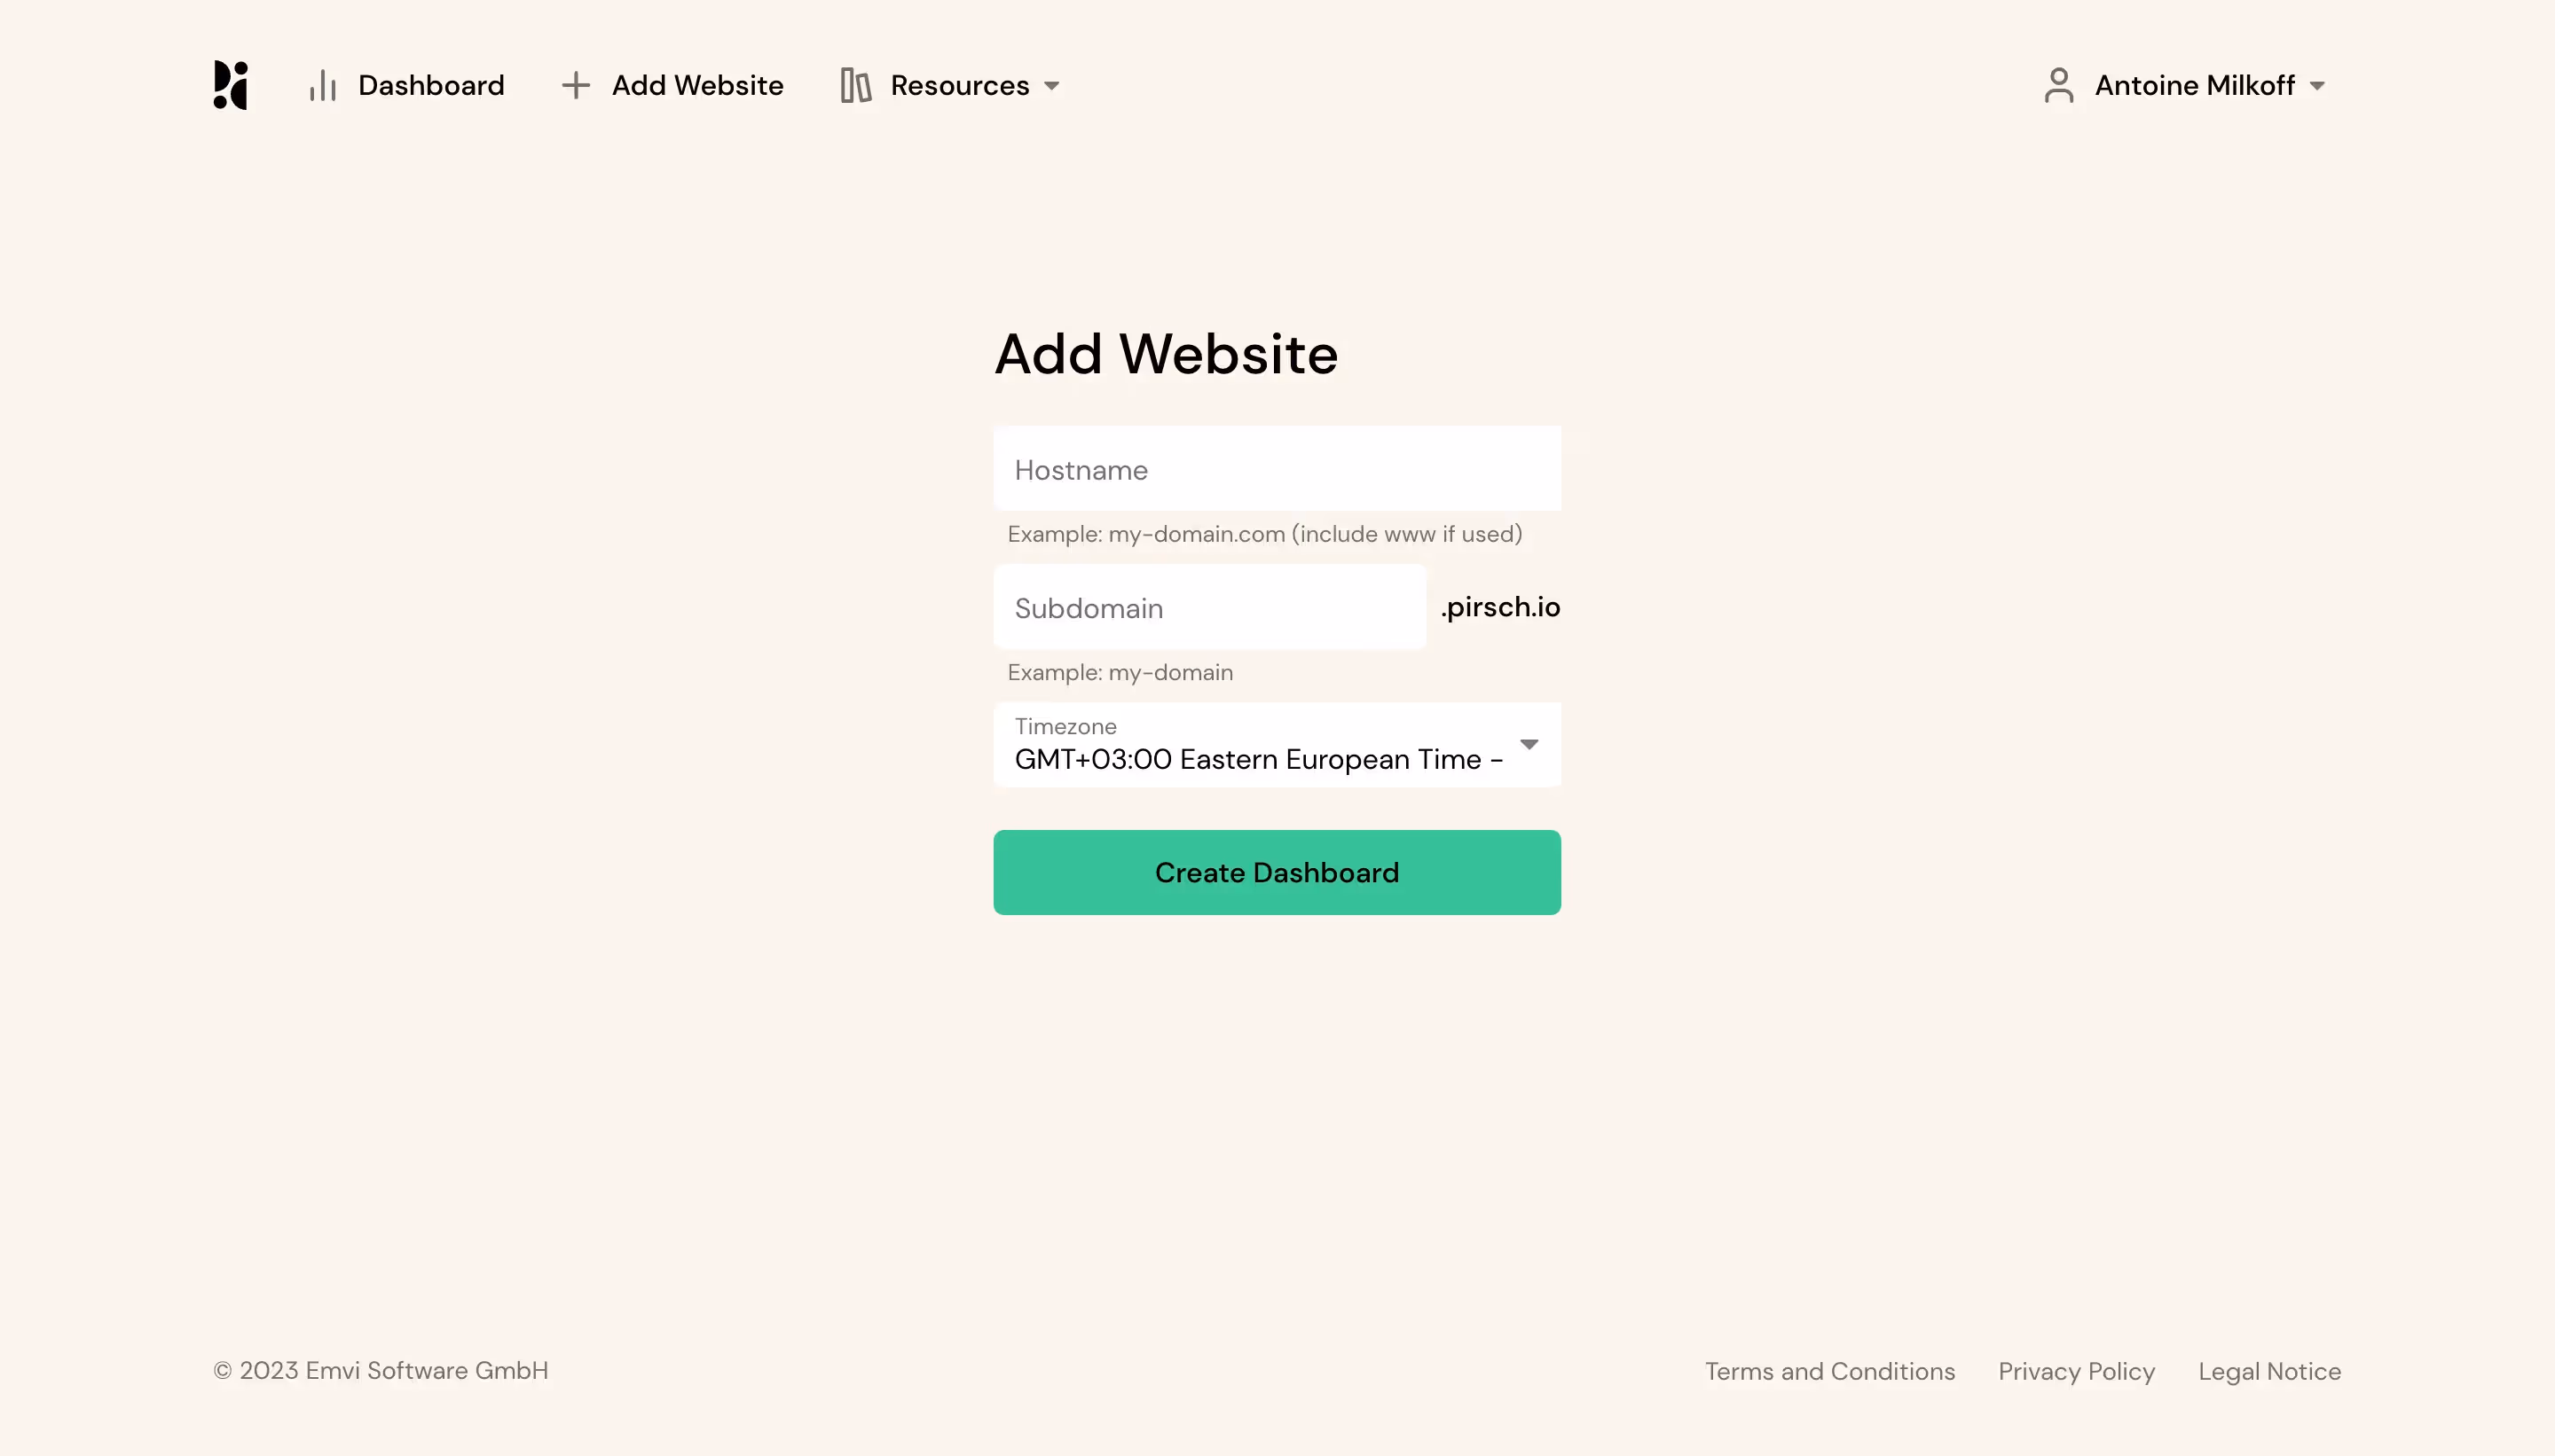The width and height of the screenshot is (2555, 1456).
Task: Open the timezone selector's dropdown arrow
Action: coord(1529,745)
